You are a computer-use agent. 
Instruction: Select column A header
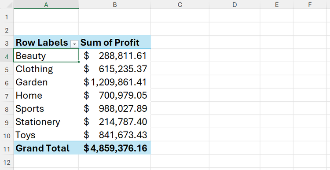pyautogui.click(x=46, y=4)
